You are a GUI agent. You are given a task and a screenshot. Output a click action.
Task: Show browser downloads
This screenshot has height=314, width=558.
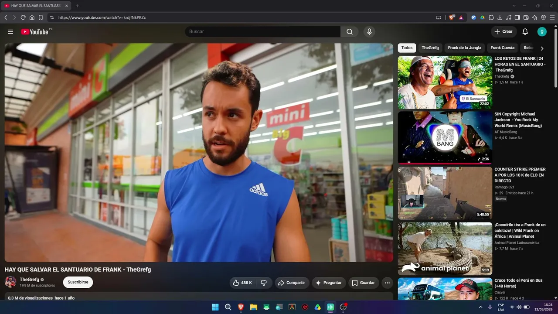pyautogui.click(x=500, y=17)
